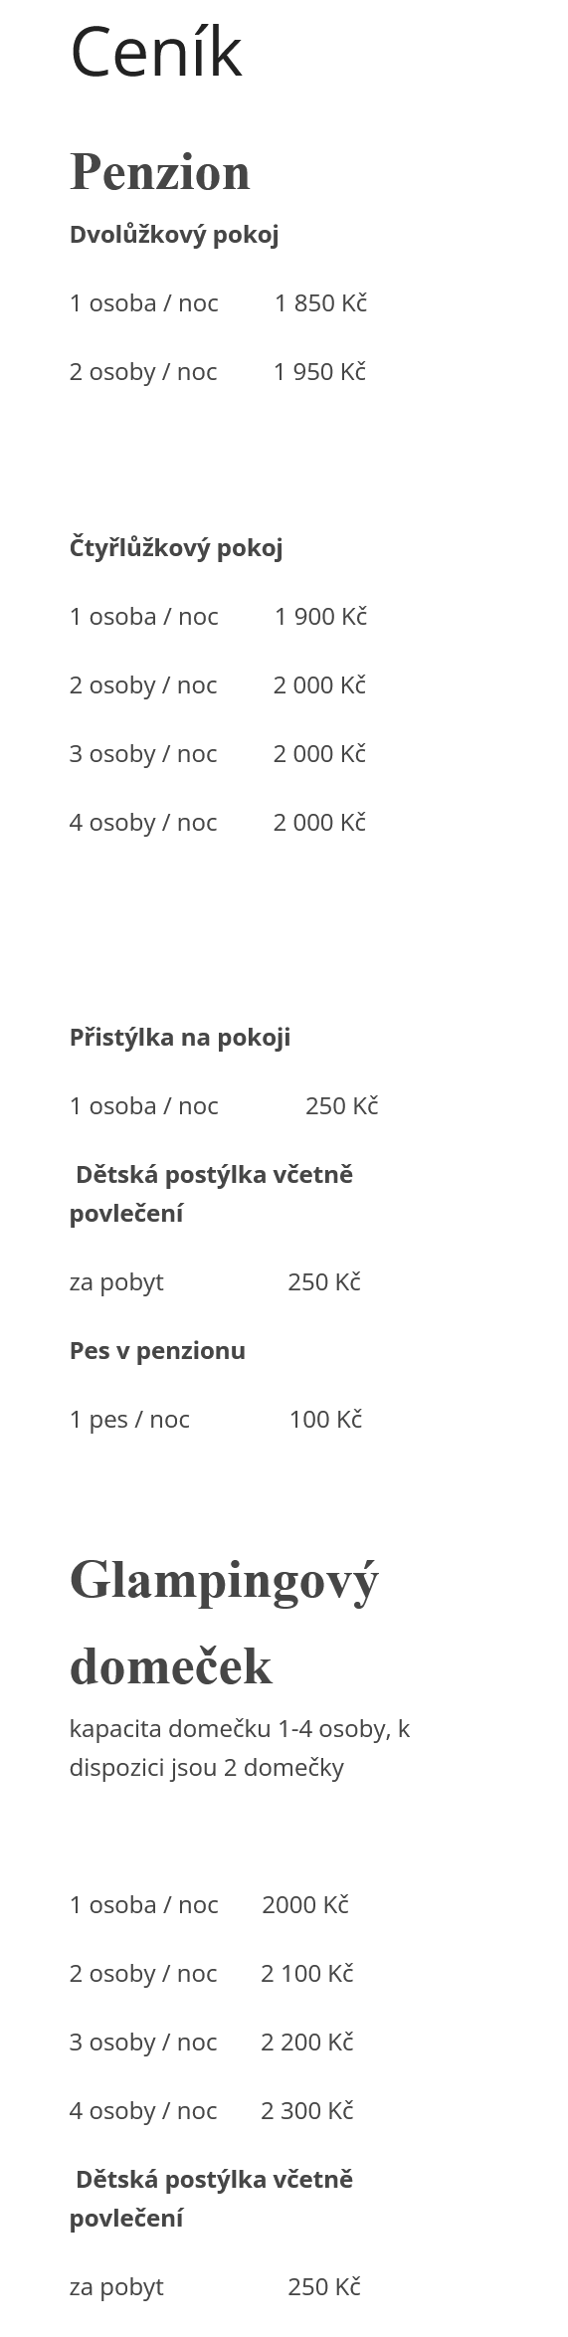This screenshot has width=568, height=2337.
Task: Click the 1 pes / noc row
Action: (216, 1420)
